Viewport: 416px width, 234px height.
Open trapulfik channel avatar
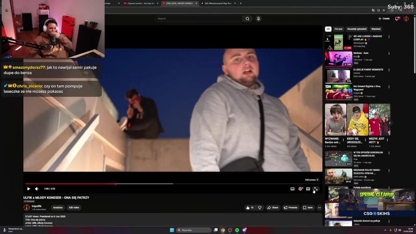27,207
